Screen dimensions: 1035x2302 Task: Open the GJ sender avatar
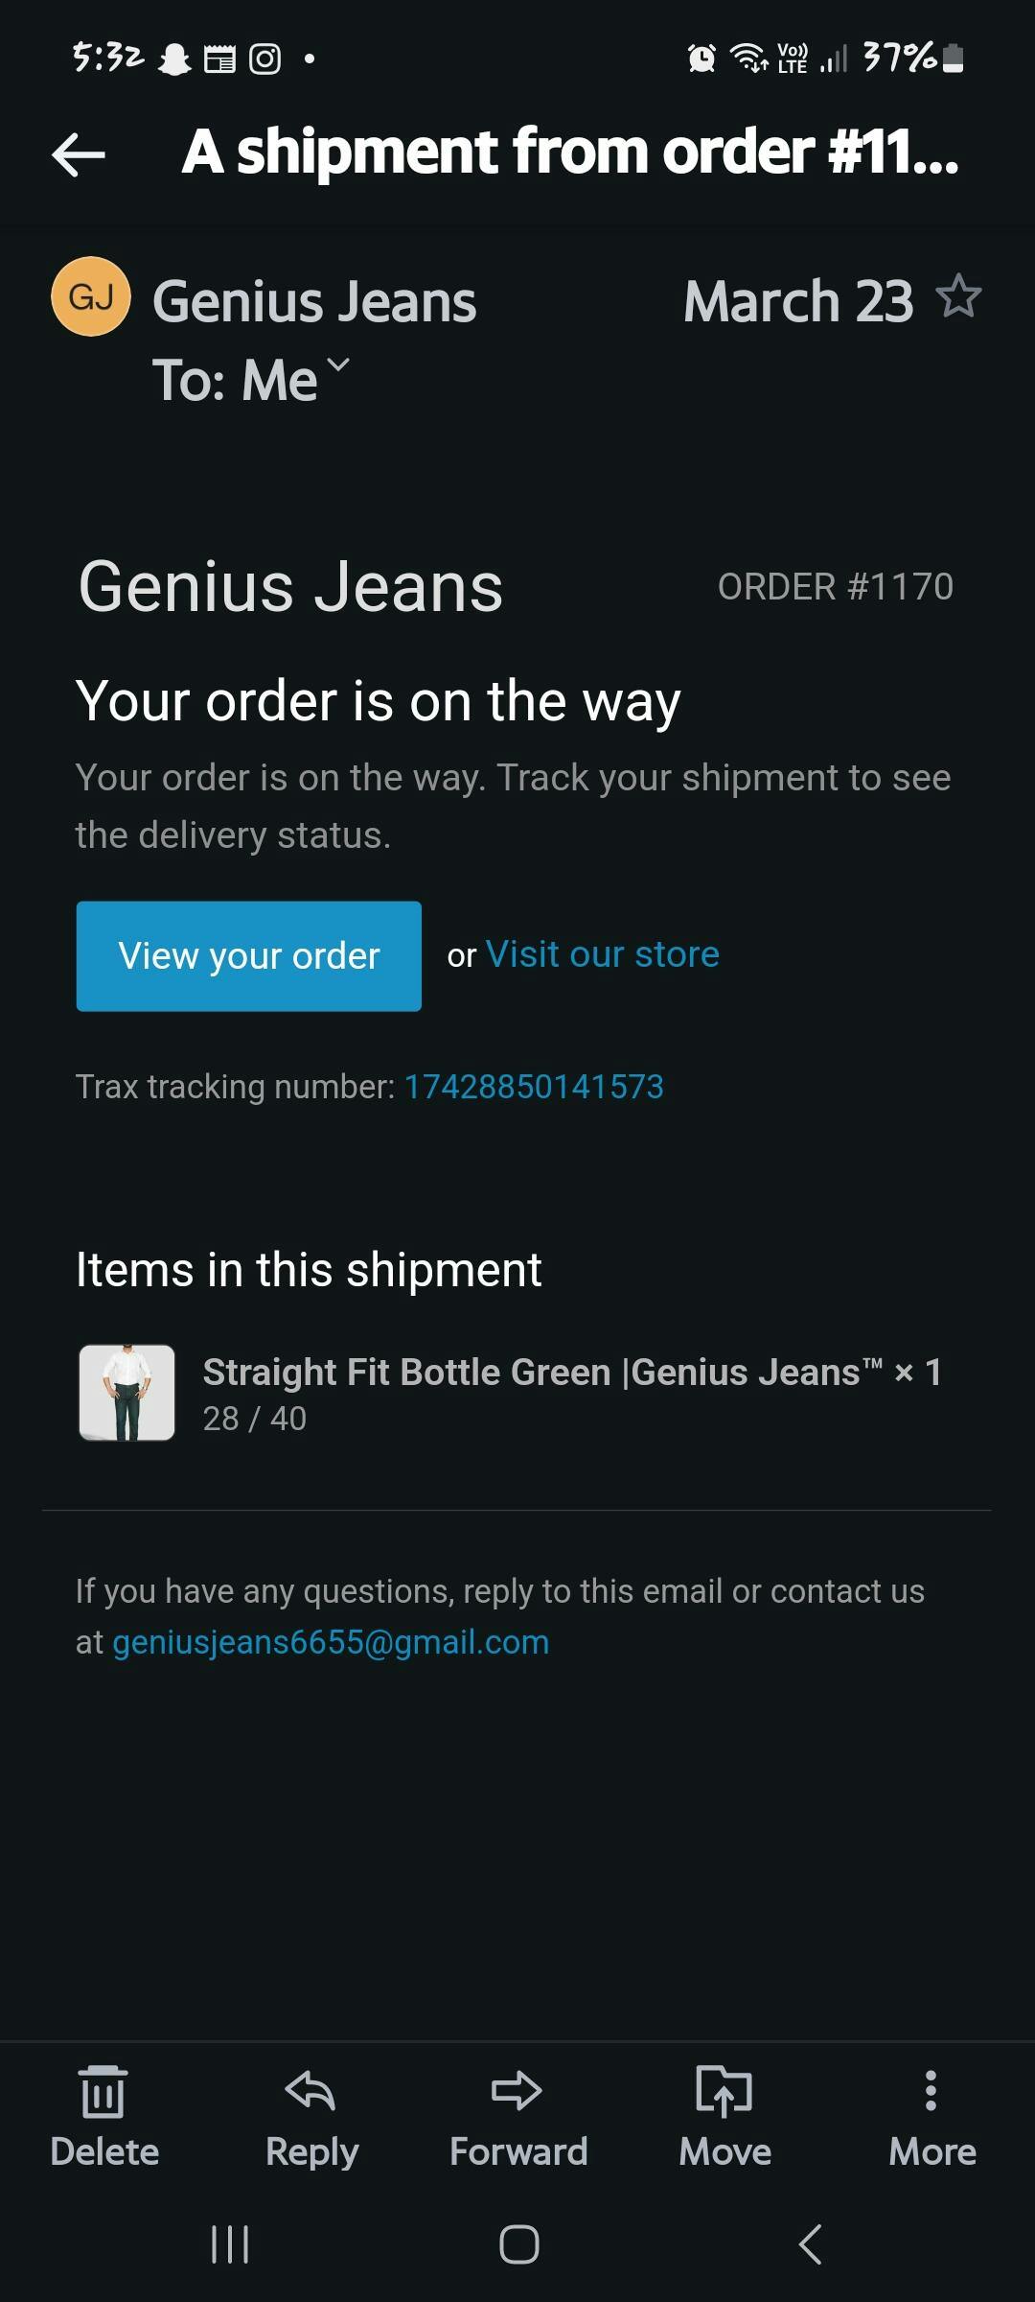click(x=90, y=296)
